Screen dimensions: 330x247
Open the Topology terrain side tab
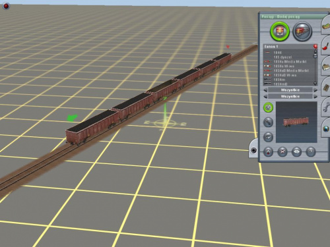pos(326,26)
